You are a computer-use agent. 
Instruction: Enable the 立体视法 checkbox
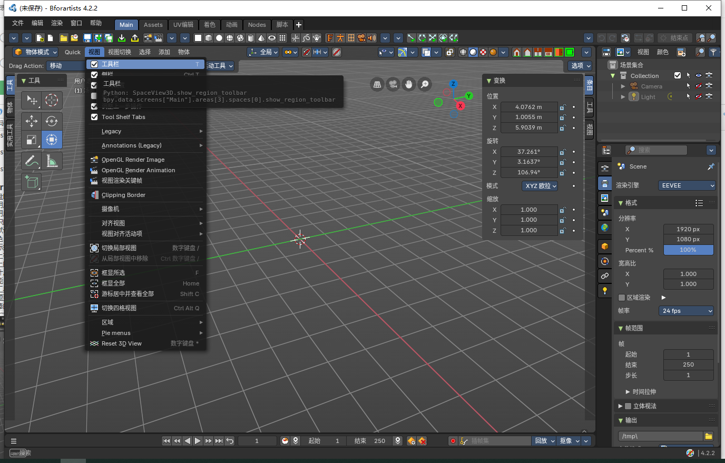coord(628,406)
